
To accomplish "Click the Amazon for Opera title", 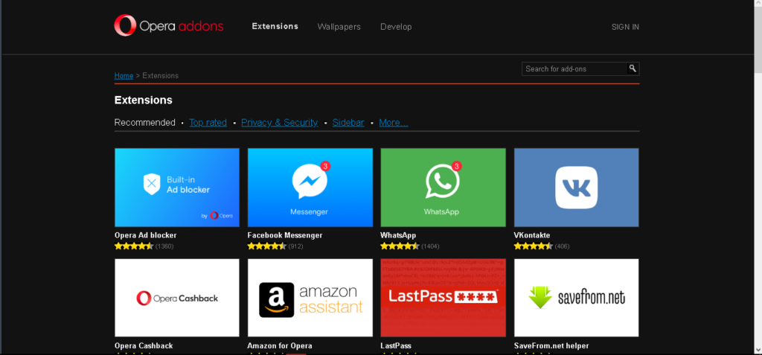I will [x=280, y=346].
